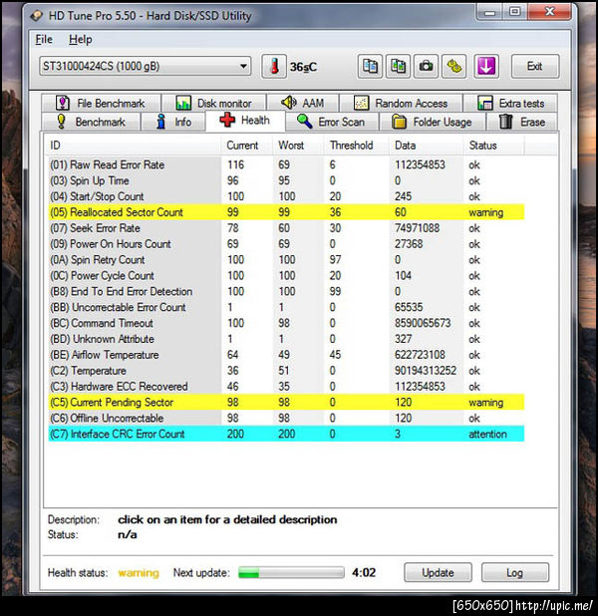Select the (0C) Power Cycle Count row
598x616 pixels.
coord(286,276)
